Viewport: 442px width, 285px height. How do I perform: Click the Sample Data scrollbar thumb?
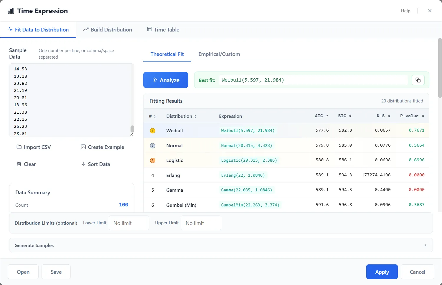(x=132, y=129)
